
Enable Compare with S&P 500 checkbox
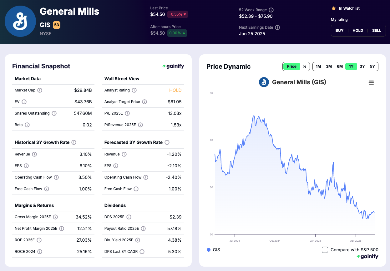click(x=325, y=250)
